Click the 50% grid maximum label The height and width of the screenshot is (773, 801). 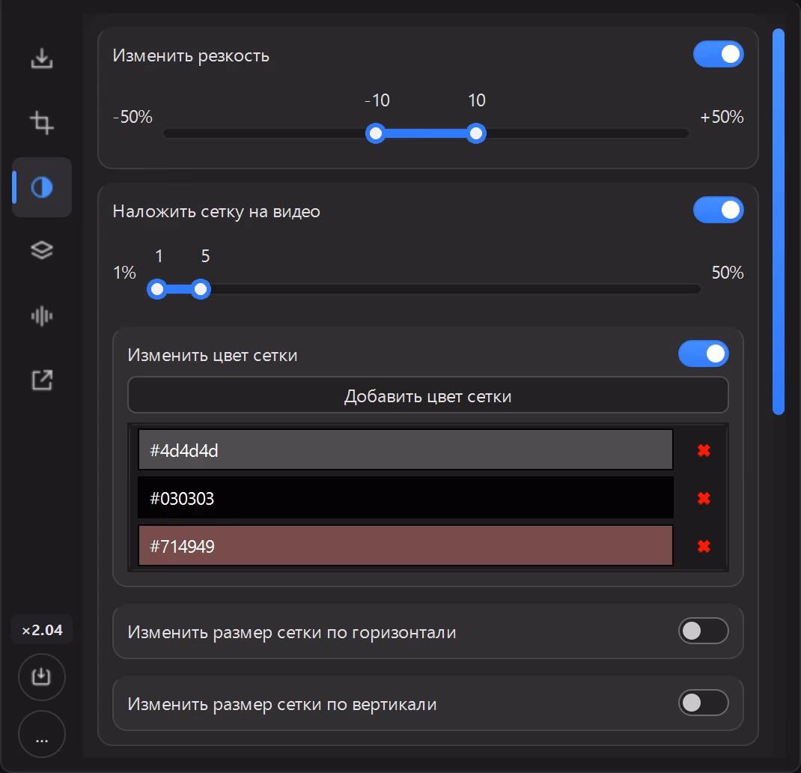(x=728, y=273)
